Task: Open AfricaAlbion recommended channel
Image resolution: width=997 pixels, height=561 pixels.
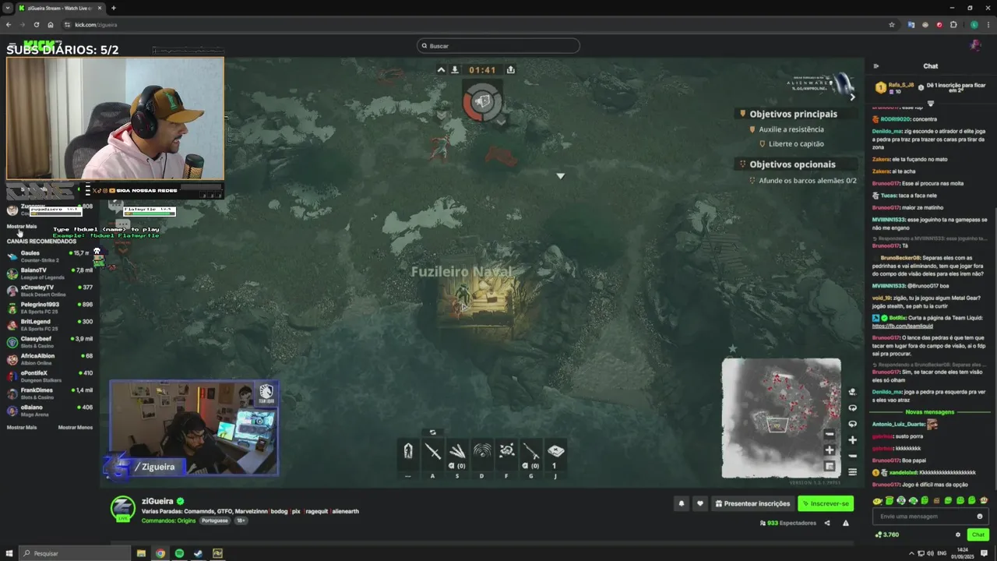Action: tap(50, 358)
